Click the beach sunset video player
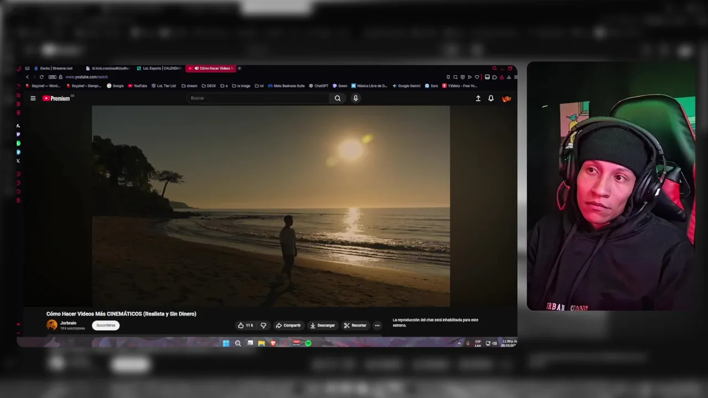 [x=271, y=206]
